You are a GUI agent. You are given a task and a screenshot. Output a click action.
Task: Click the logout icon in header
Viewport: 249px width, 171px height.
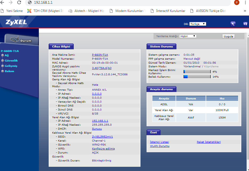(x=245, y=24)
